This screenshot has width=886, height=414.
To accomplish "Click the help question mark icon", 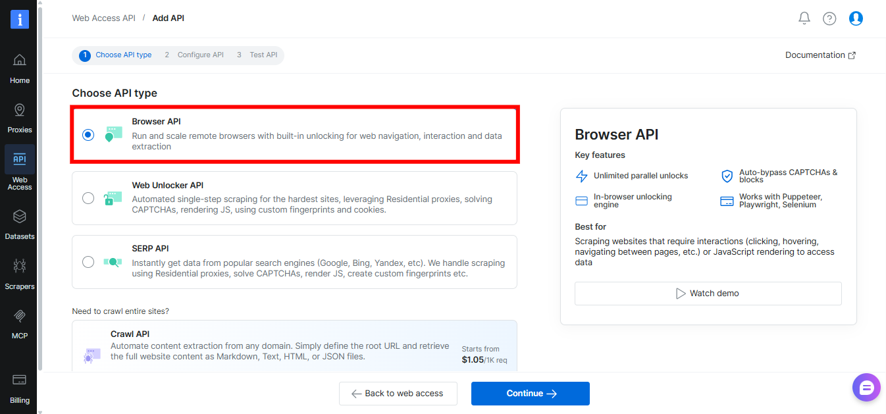I will point(829,18).
